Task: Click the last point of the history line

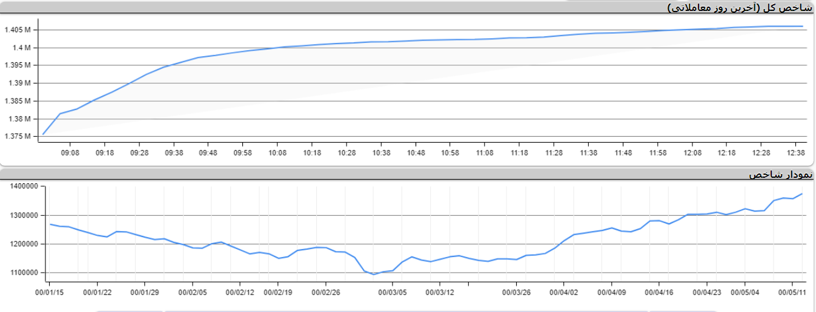Action: point(802,194)
